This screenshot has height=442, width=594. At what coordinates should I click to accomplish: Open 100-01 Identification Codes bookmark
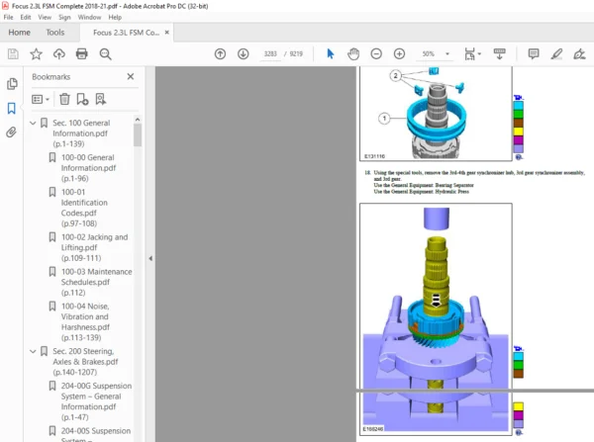tap(84, 208)
